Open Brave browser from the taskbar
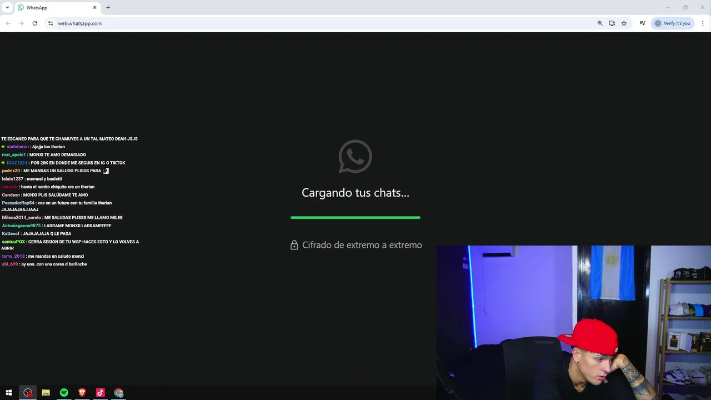Screen dimensions: 711x400 coord(82,393)
